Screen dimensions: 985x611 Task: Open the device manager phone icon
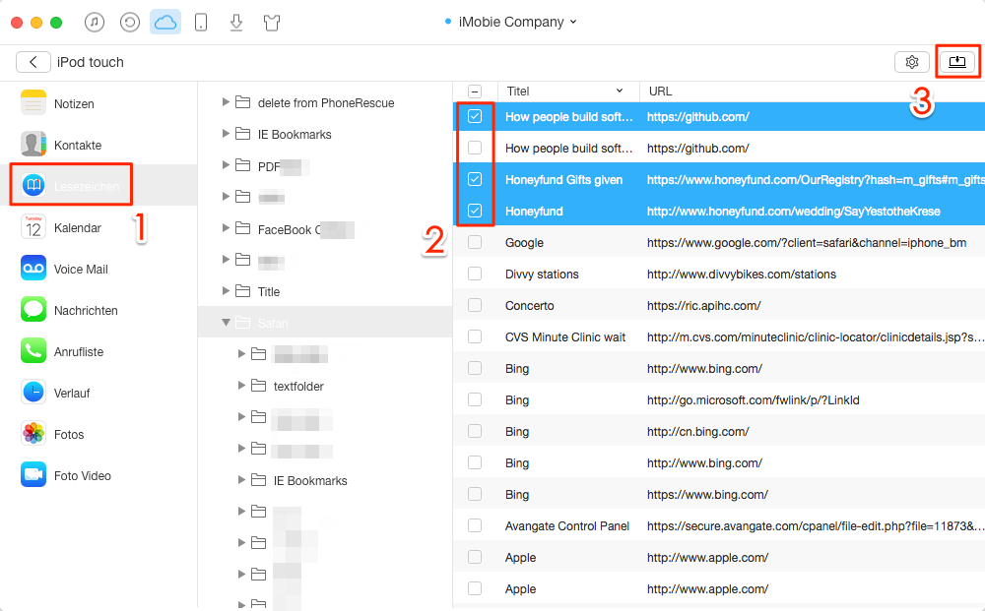200,23
